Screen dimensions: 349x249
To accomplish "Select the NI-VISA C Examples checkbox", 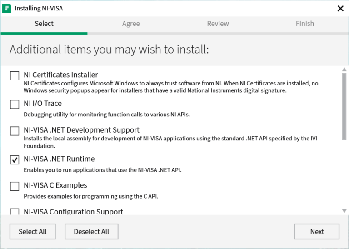I will click(x=15, y=186).
